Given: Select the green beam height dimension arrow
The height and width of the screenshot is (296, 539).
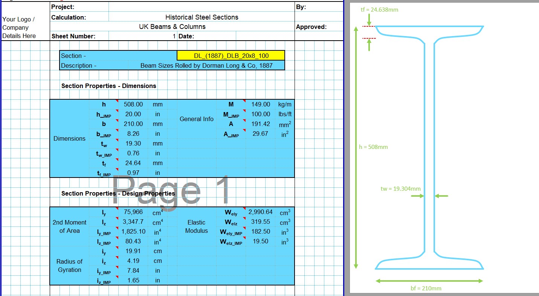Looking at the screenshot, I should [x=356, y=147].
